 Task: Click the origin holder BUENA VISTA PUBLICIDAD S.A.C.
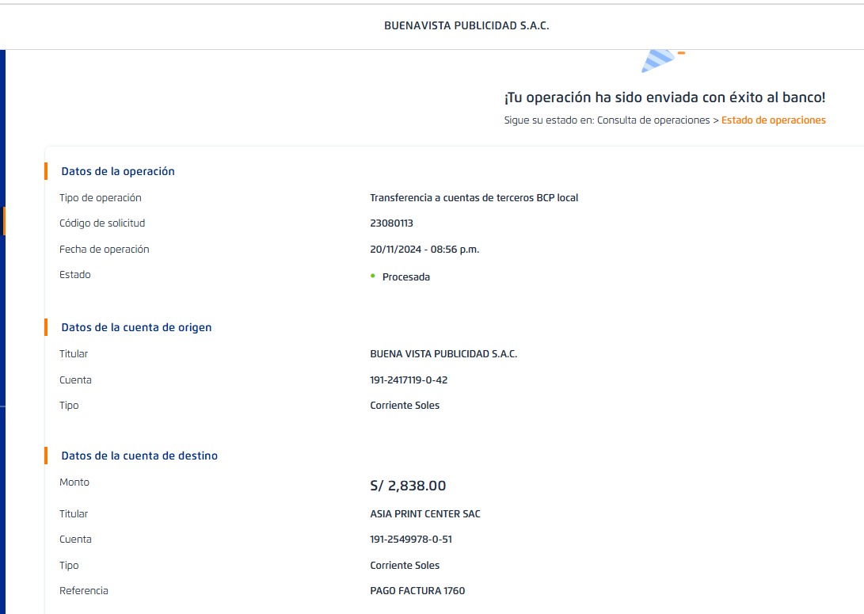[x=443, y=353]
